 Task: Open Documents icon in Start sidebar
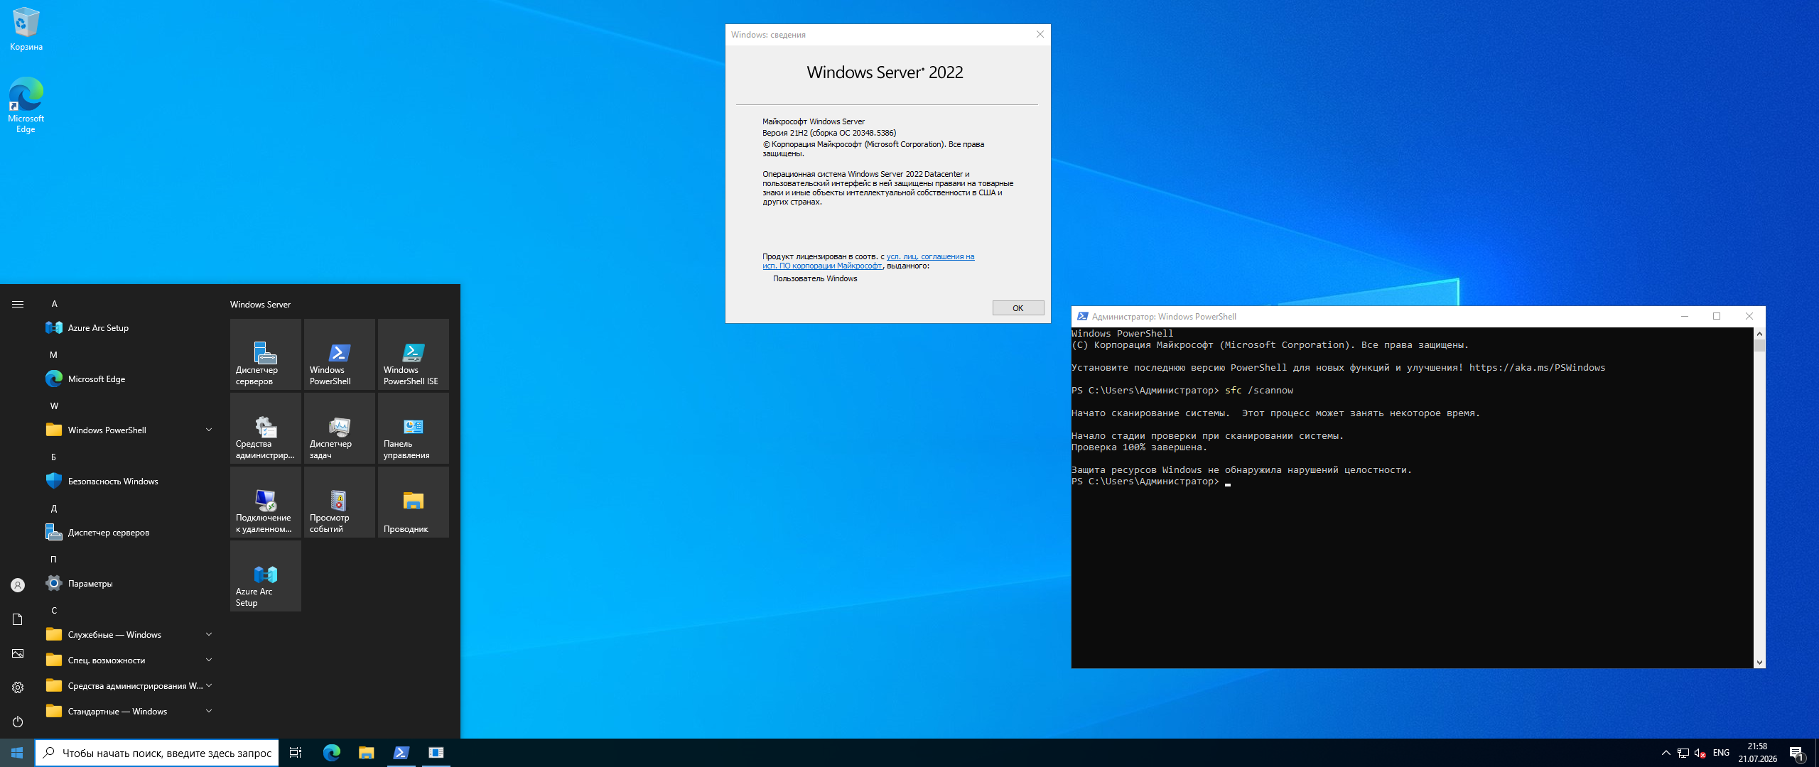(18, 619)
